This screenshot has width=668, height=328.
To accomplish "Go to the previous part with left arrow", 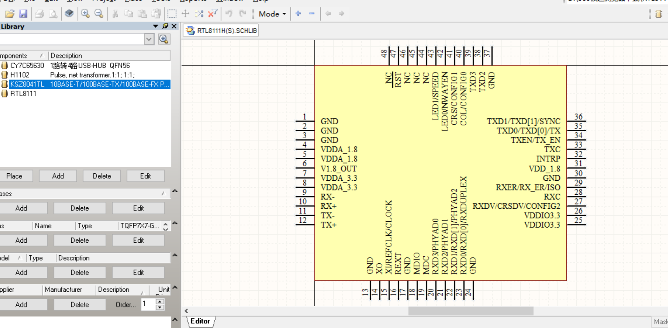I will tap(328, 14).
